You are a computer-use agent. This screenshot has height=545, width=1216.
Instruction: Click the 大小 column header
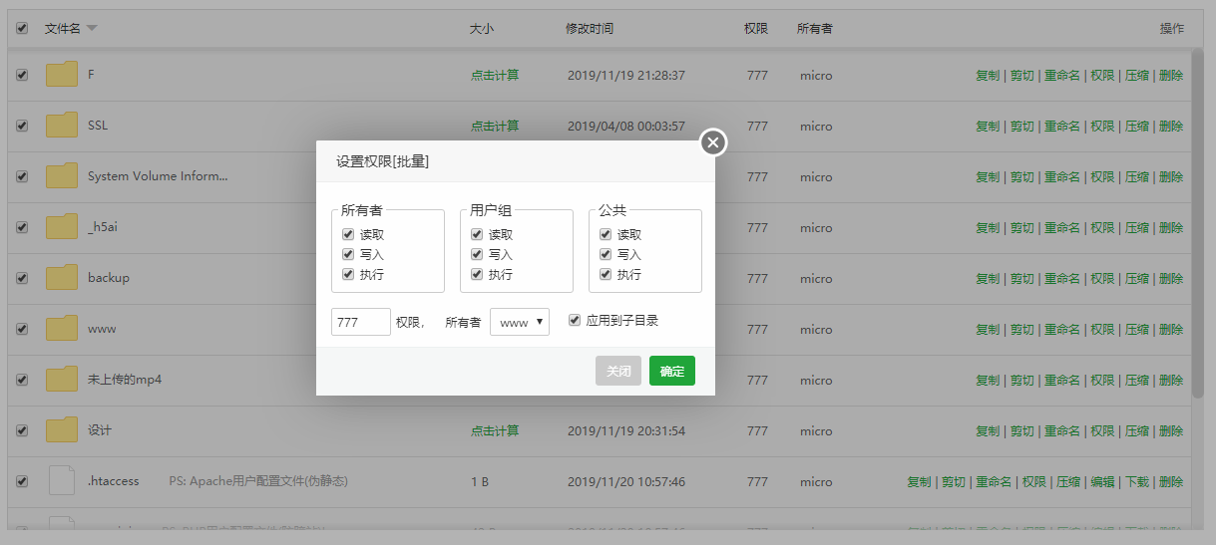tap(482, 29)
